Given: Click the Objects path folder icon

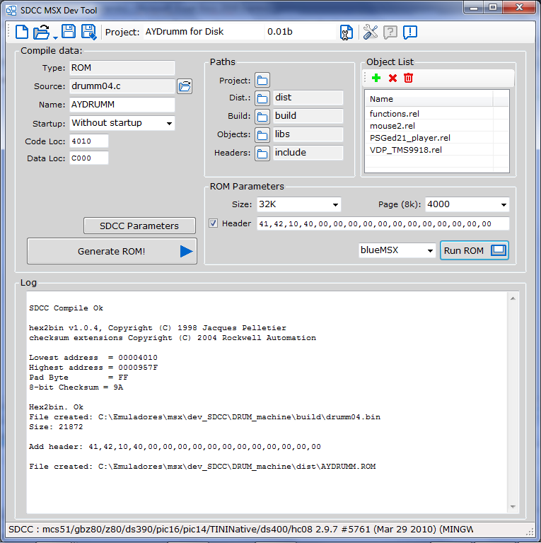Looking at the screenshot, I should [262, 135].
